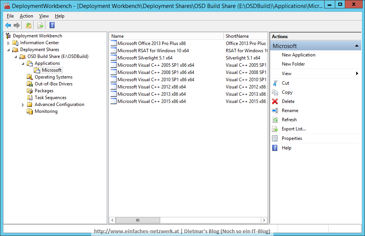Open the Action menu
Image resolution: width=365 pixels, height=236 pixels.
click(26, 16)
